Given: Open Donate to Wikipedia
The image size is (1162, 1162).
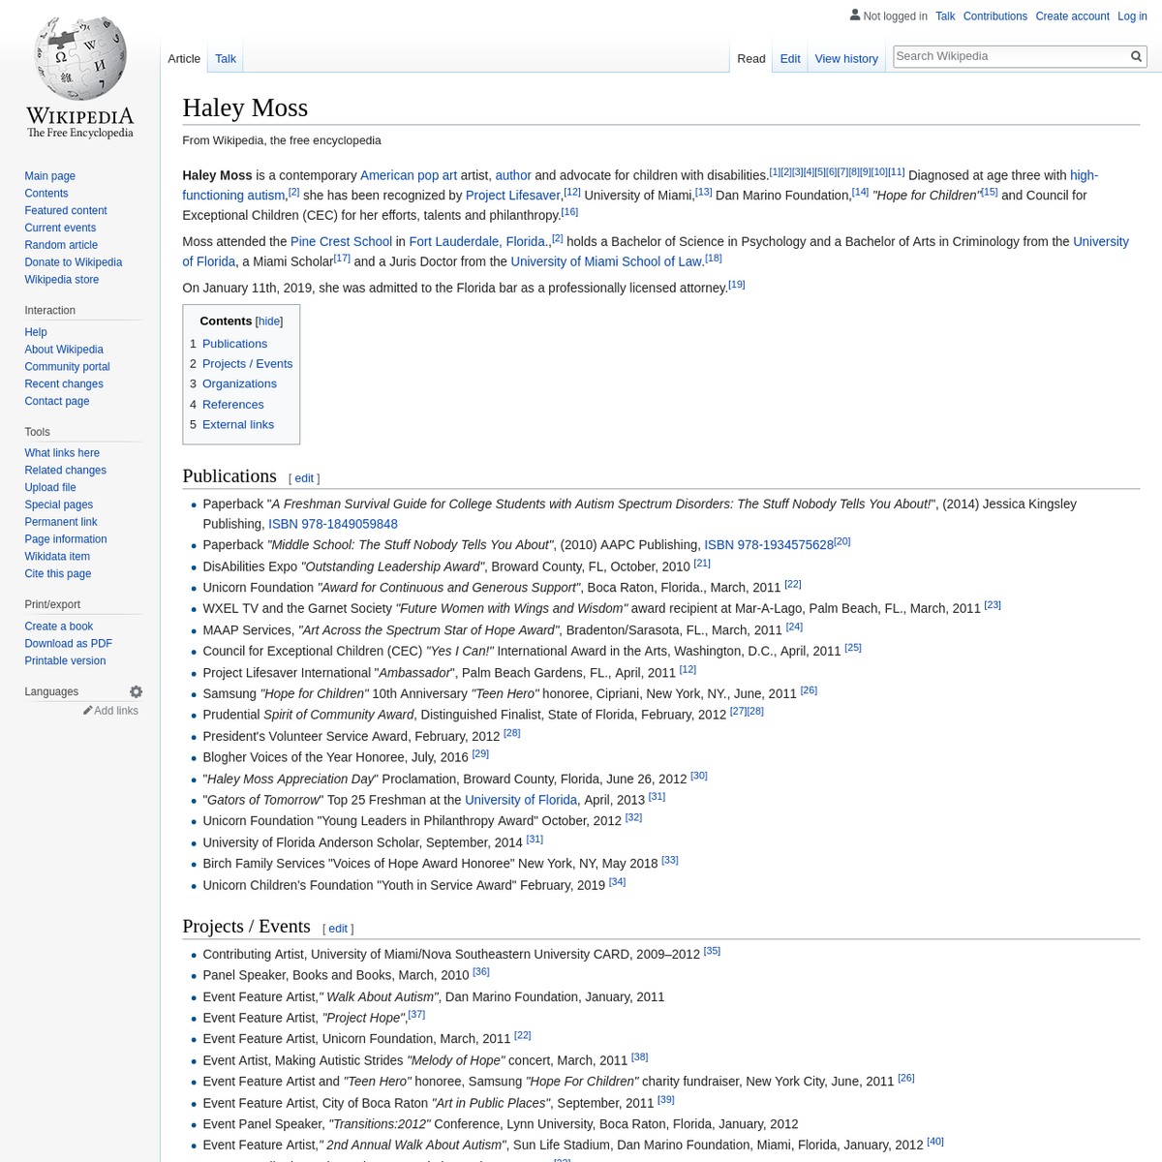Looking at the screenshot, I should point(73,261).
